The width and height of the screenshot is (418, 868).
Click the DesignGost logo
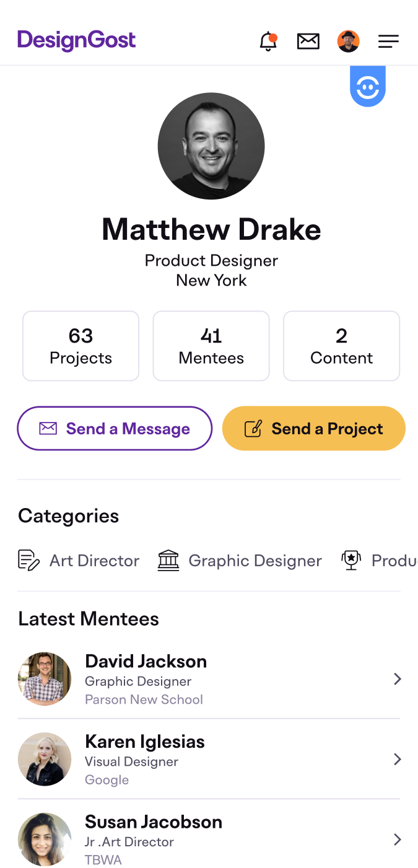click(x=77, y=41)
